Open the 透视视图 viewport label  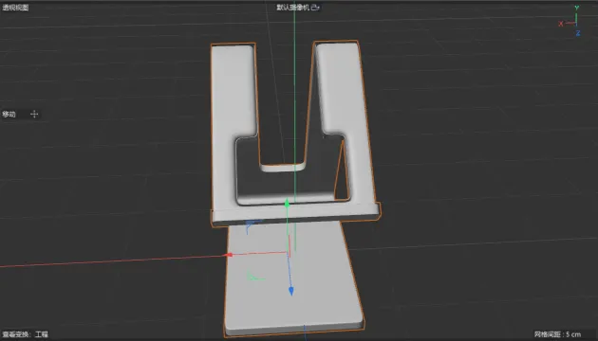[x=15, y=8]
